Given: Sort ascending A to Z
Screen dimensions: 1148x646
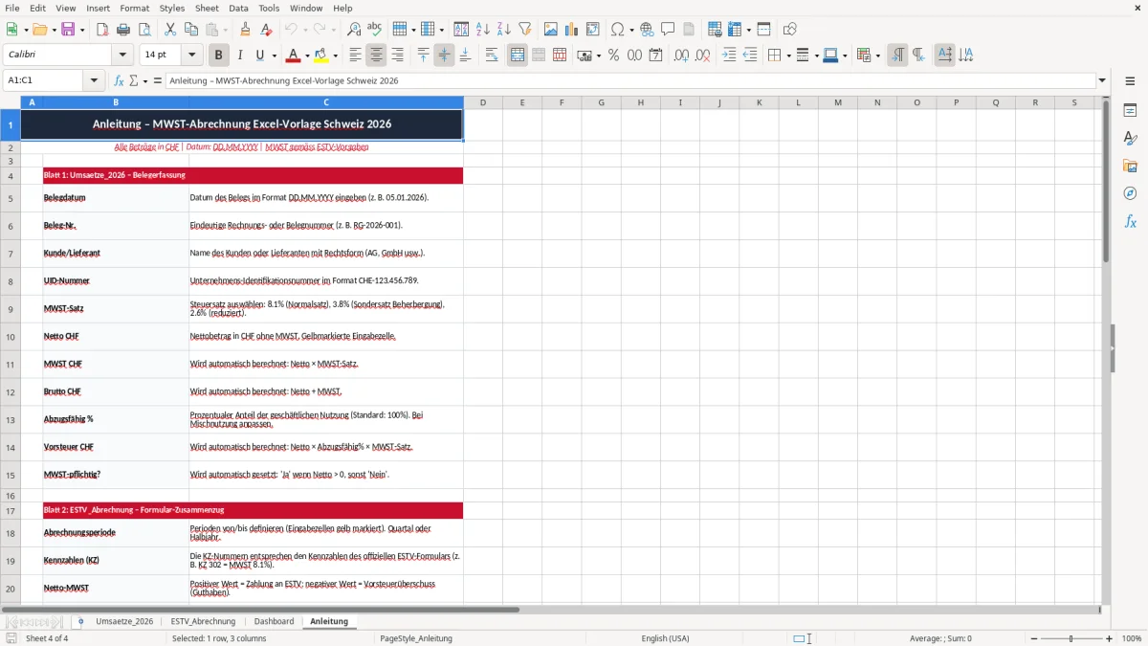Looking at the screenshot, I should point(483,30).
